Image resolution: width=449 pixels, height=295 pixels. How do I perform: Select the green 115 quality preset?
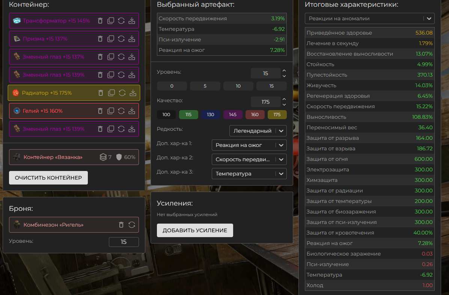pyautogui.click(x=188, y=115)
